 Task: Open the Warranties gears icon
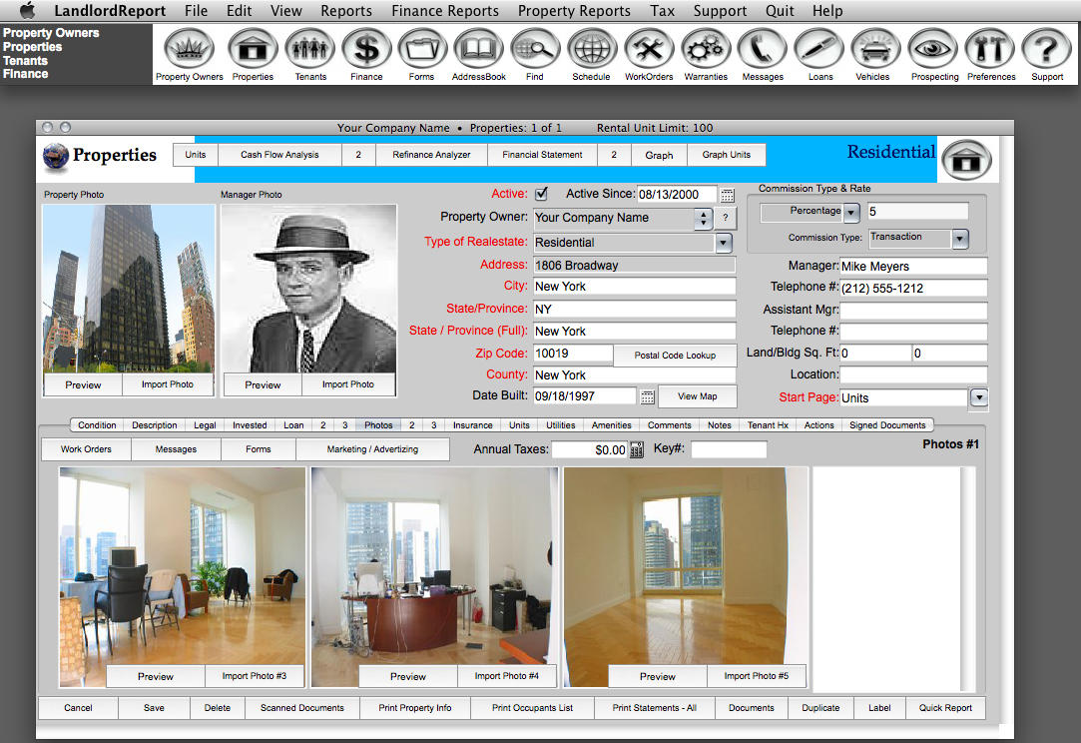click(x=706, y=49)
